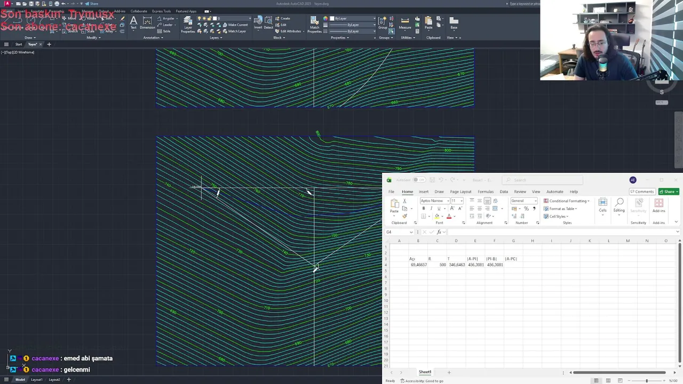Viewport: 683px width, 384px height.
Task: Click AutoCAD Paste clipboard icon
Action: click(428, 21)
